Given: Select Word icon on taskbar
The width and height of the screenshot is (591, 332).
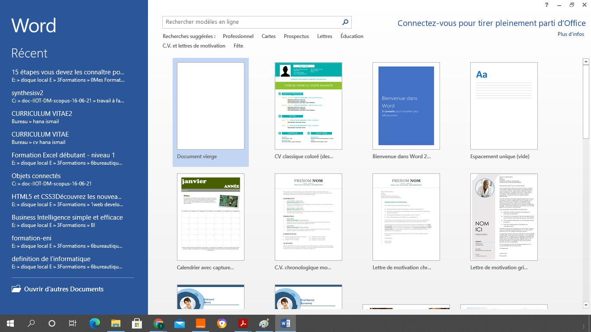Looking at the screenshot, I should 286,323.
